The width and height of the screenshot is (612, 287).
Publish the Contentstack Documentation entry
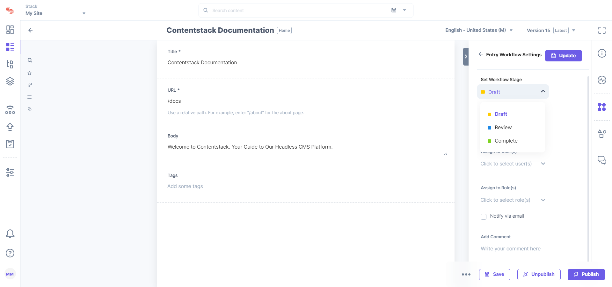[586, 274]
